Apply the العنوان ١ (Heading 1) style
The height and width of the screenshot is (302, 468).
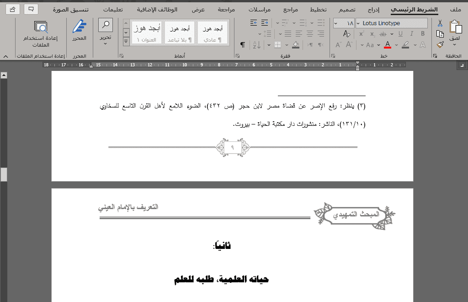click(x=147, y=32)
